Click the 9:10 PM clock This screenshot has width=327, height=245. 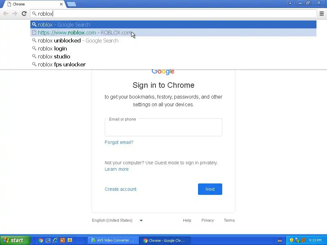point(315,241)
